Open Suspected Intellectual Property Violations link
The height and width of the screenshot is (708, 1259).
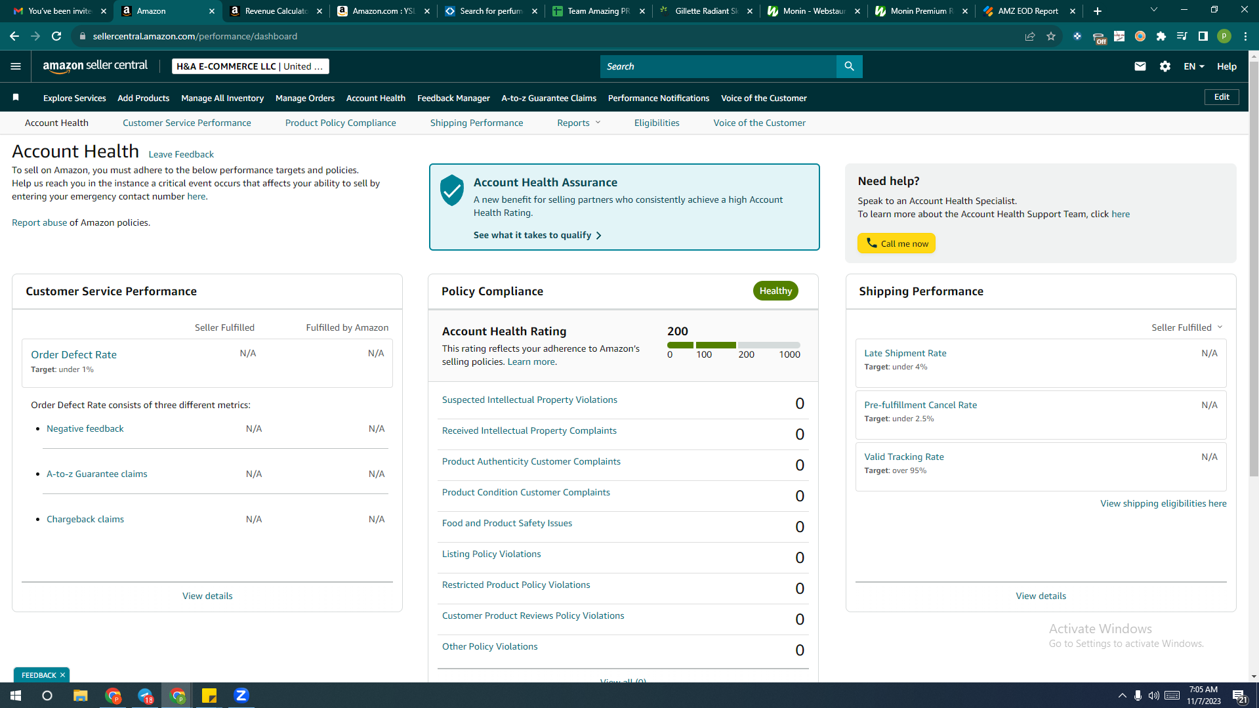pos(529,400)
